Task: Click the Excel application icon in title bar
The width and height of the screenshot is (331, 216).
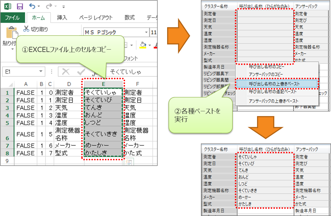Action: [x=8, y=6]
